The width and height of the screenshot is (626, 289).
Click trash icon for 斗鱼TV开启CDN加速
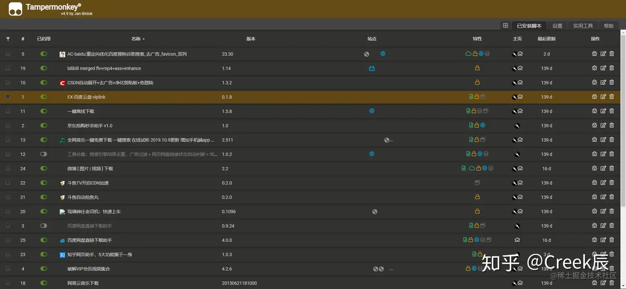point(612,182)
